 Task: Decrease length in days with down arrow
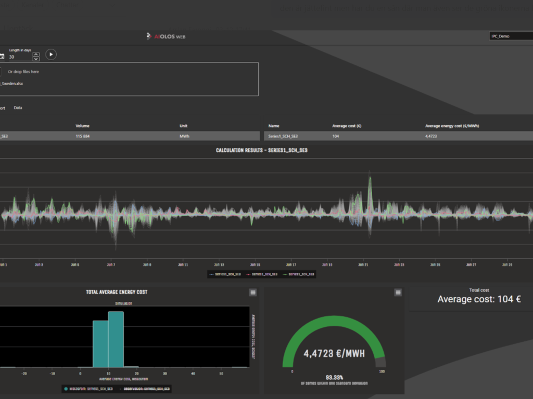click(36, 59)
